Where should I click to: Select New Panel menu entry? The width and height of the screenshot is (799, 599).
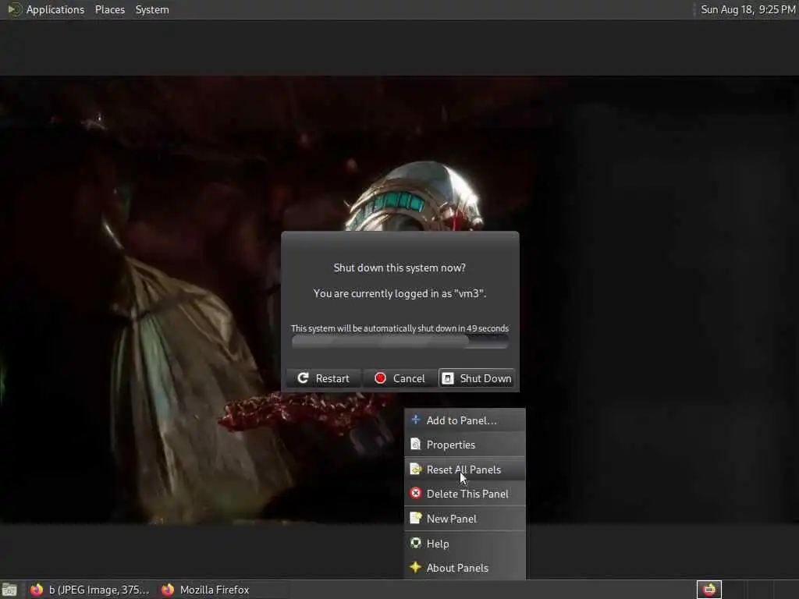(465, 519)
